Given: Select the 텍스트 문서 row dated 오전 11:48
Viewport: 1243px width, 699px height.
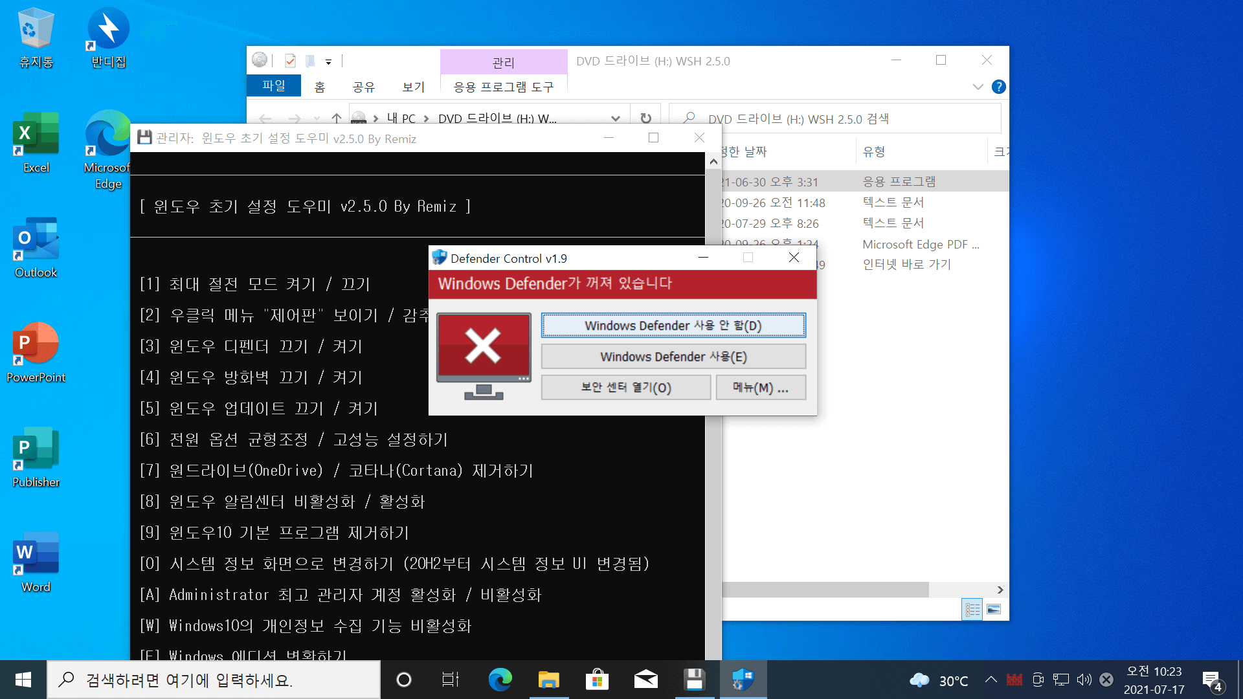Looking at the screenshot, I should pos(865,203).
